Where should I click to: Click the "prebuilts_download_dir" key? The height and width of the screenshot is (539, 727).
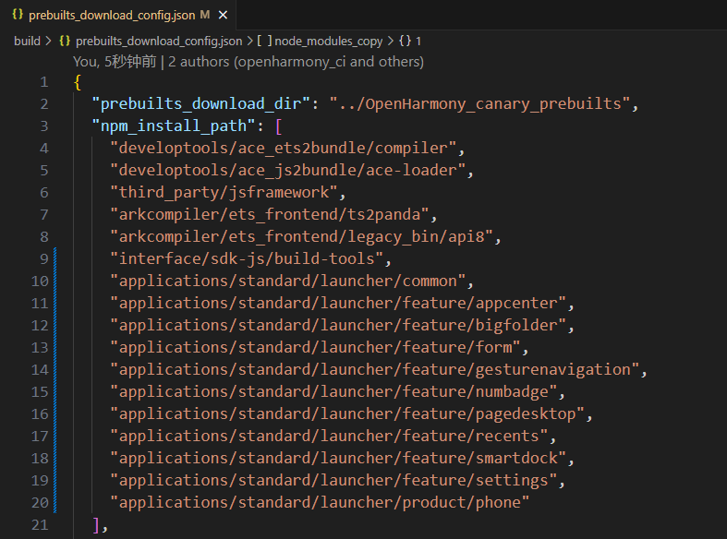(x=200, y=104)
